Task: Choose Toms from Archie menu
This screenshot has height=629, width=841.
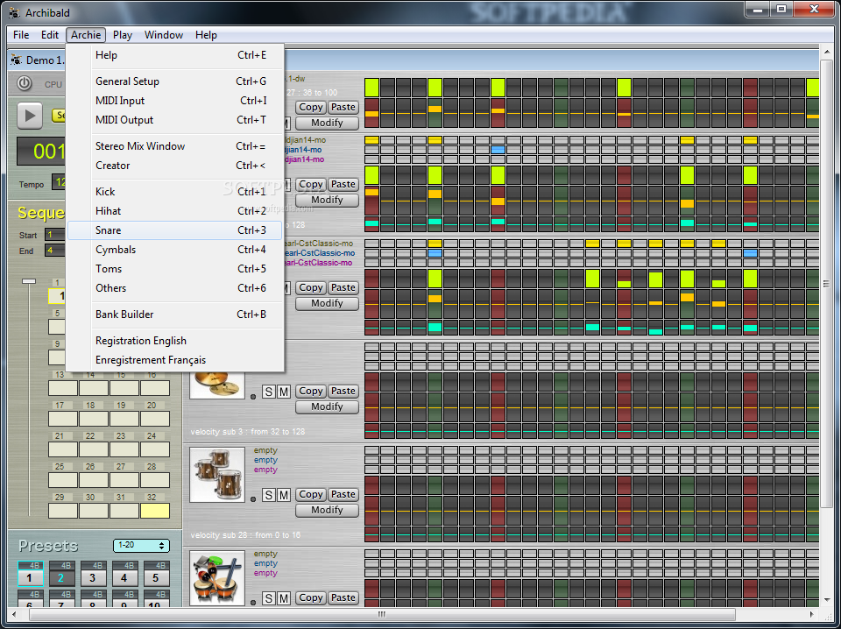Action: tap(174, 269)
